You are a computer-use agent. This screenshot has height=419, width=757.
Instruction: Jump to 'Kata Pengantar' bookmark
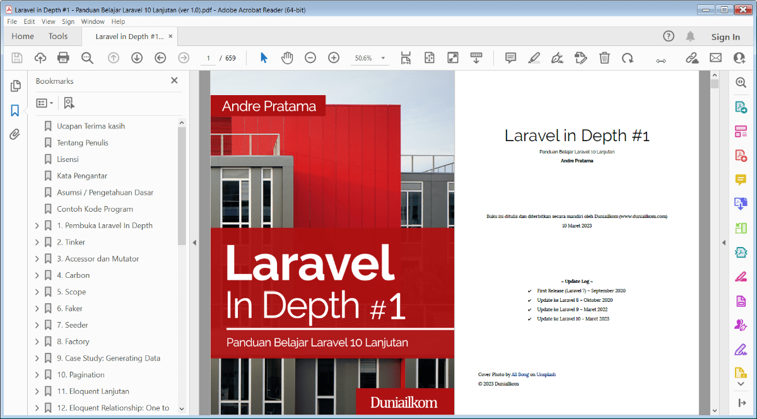(82, 176)
